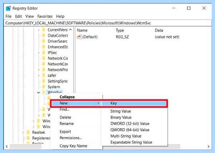Select the NetworkConnectivity key
The width and height of the screenshot is (215, 153).
point(58,64)
